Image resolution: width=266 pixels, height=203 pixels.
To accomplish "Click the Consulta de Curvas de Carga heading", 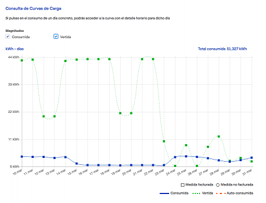I will point(34,8).
